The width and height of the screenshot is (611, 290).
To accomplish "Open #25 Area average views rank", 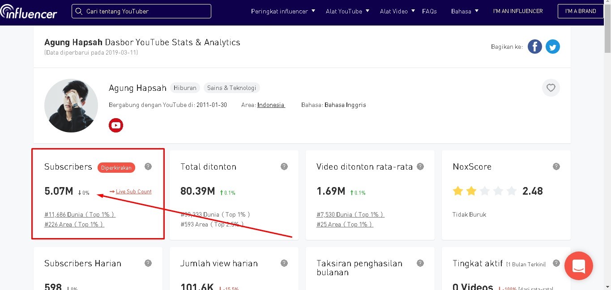I will point(345,224).
